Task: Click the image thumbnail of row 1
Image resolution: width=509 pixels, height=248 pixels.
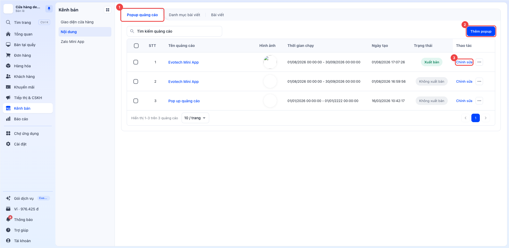Action: (x=270, y=62)
